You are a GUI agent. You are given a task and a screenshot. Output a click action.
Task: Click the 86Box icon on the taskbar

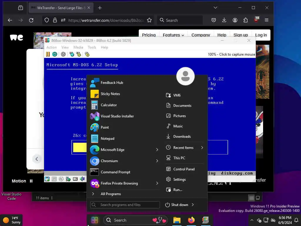[205, 220]
